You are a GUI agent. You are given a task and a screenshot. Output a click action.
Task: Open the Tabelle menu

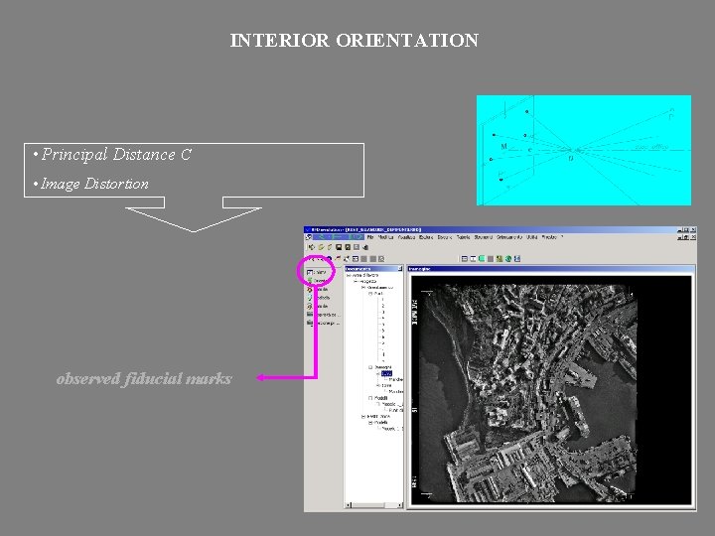[x=464, y=237]
